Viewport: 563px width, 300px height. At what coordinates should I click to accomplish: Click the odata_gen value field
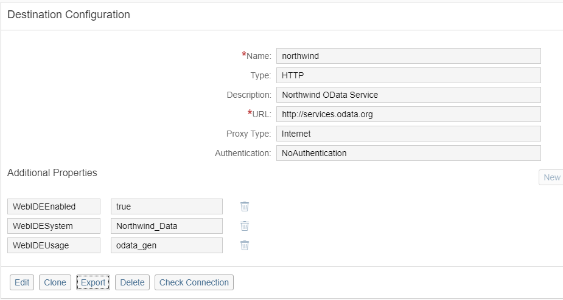click(x=167, y=245)
